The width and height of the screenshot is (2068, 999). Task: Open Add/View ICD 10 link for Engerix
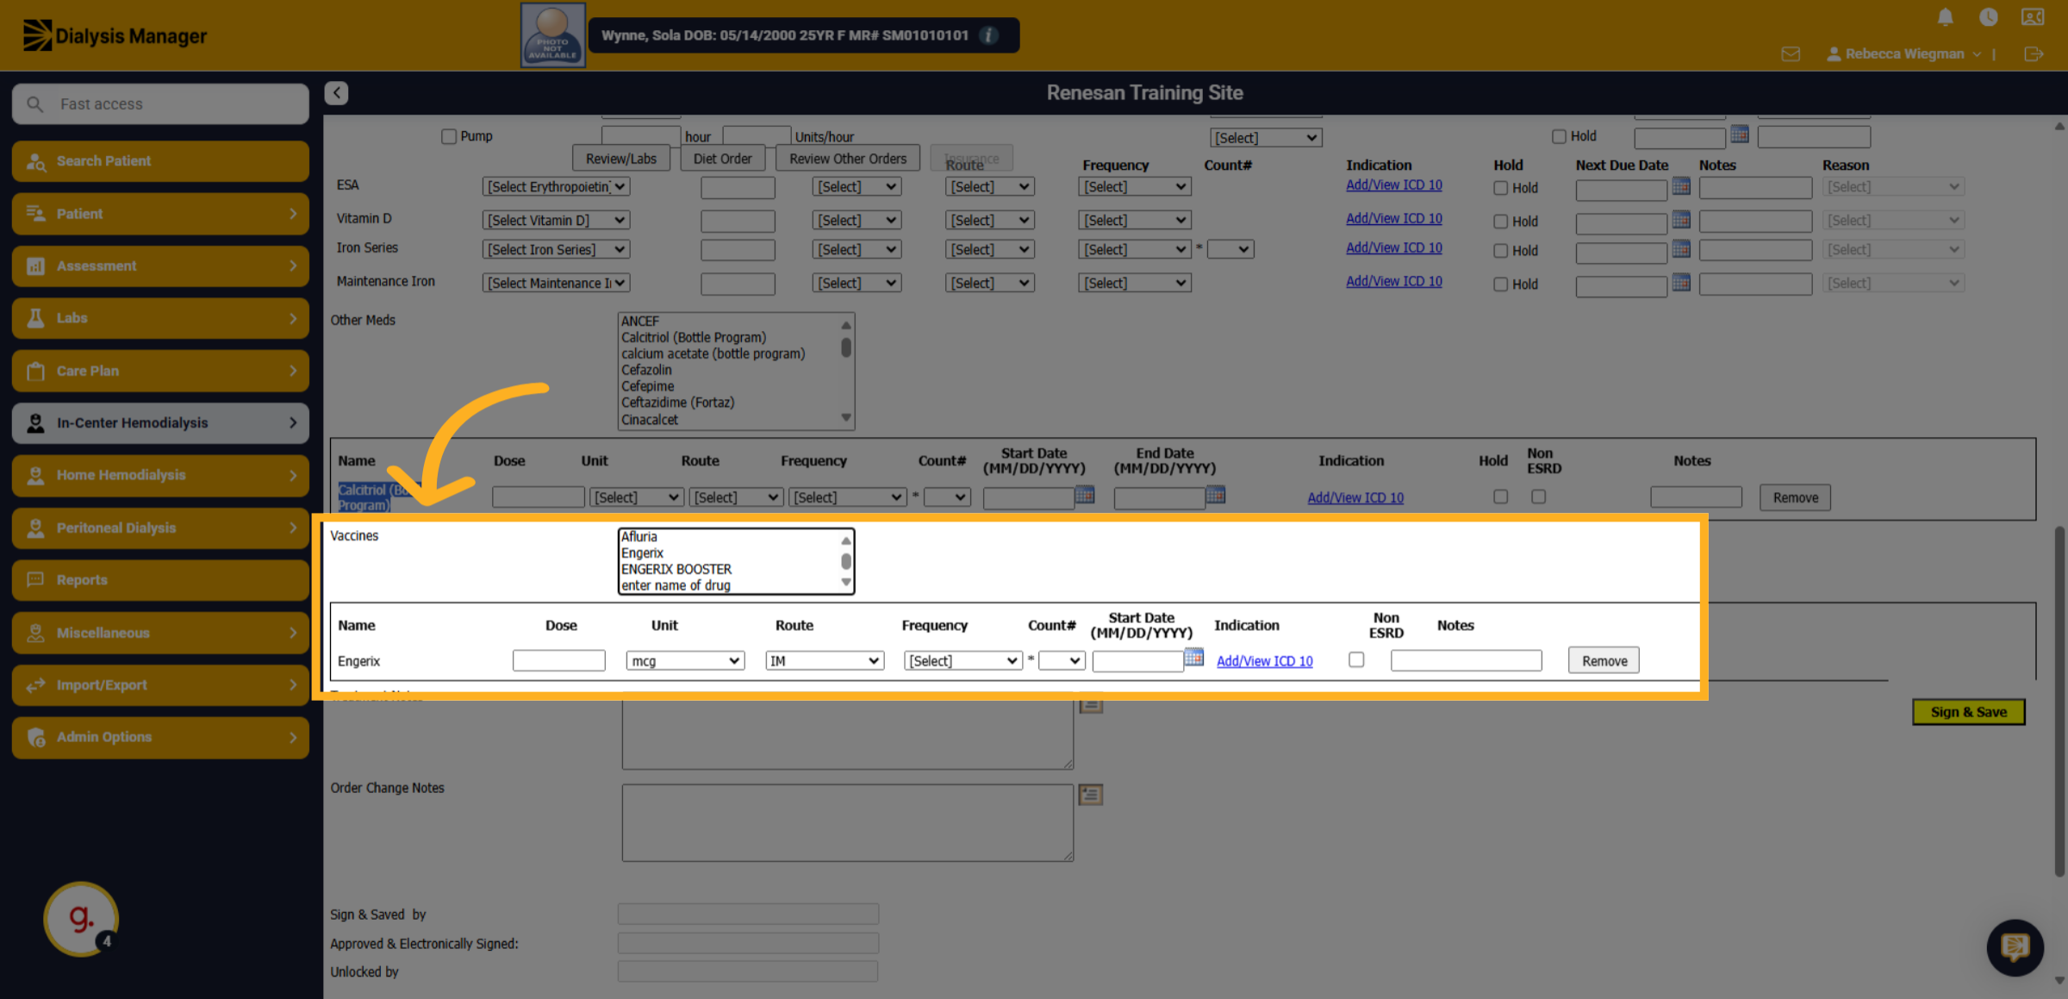[1264, 661]
